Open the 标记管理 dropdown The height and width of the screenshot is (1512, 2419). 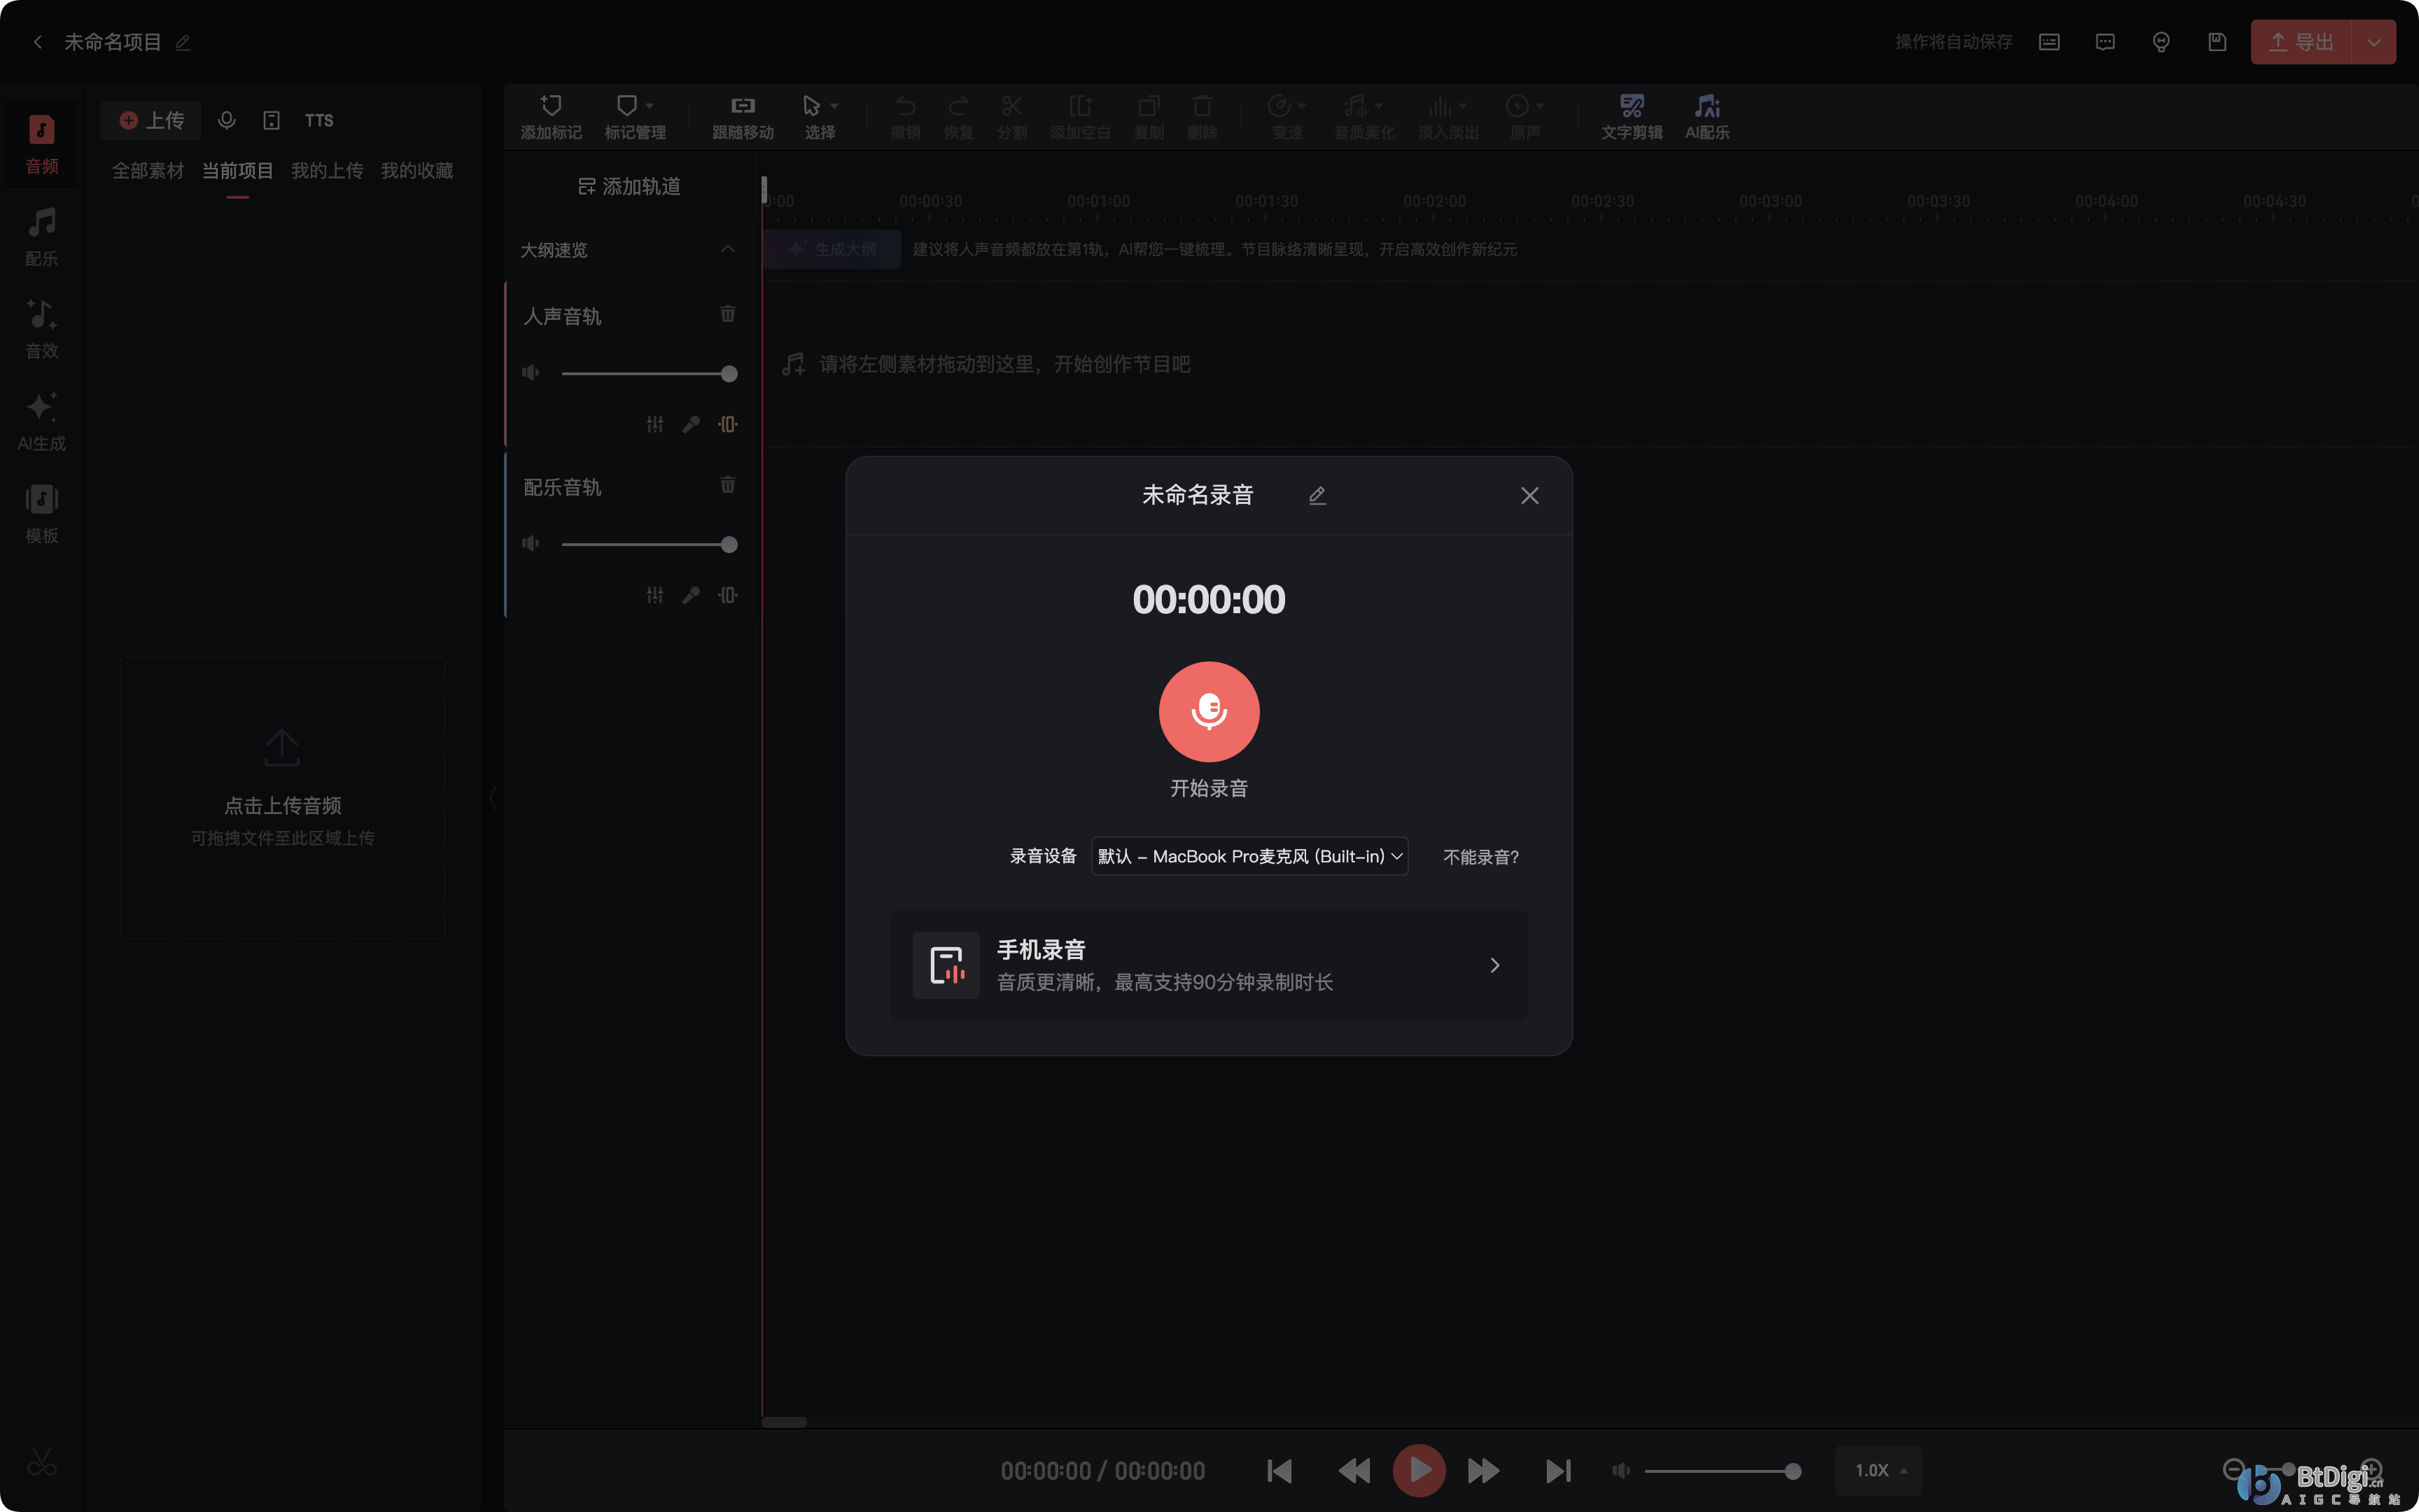(635, 117)
